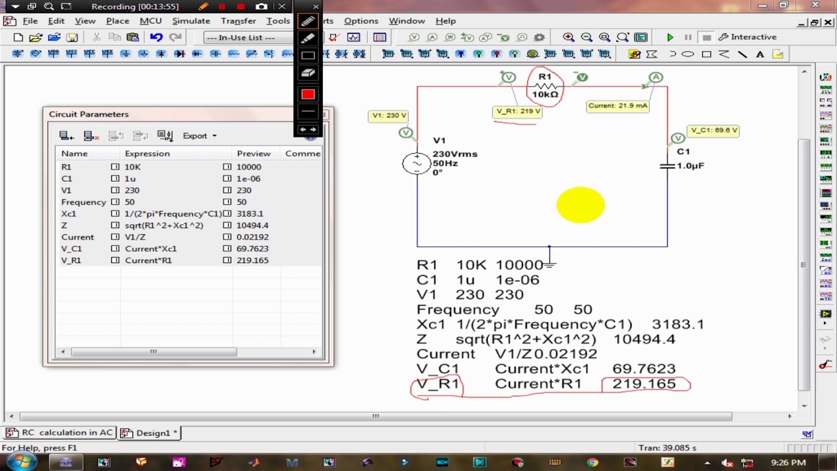This screenshot has width=837, height=471.
Task: Open the Simulate menu
Action: coord(191,21)
